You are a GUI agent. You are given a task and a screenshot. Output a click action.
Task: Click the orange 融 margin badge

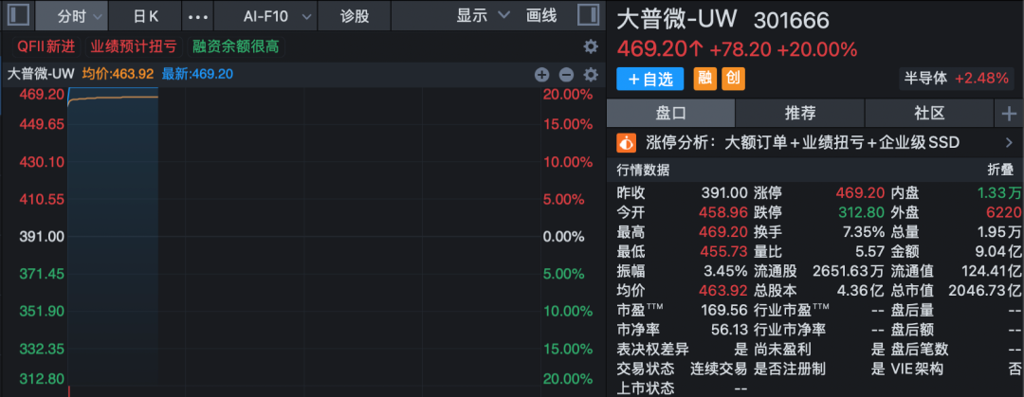click(704, 79)
